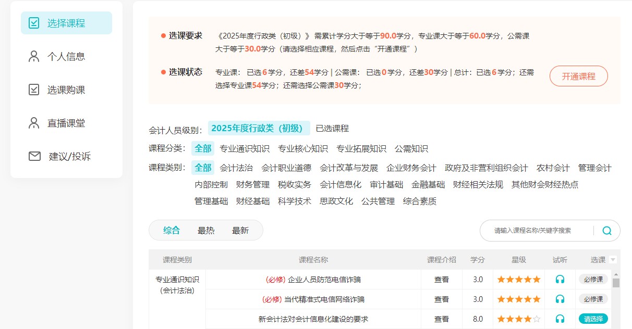Click the 开通课程 button

(x=578, y=75)
